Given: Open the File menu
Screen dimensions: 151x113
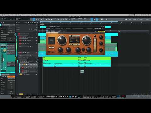Looking at the screenshot, I should pyautogui.click(x=13, y=15).
